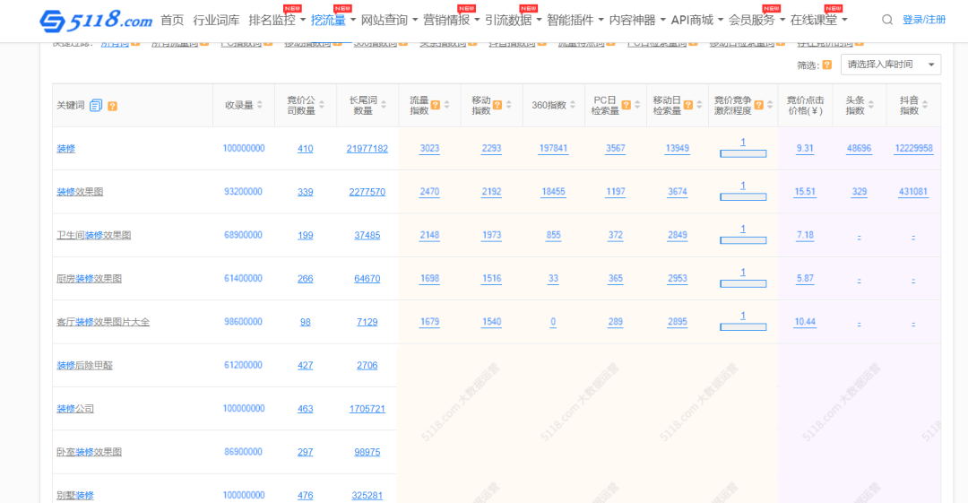The image size is (968, 503).
Task: Sort by 流量指数 column arrows
Action: click(447, 105)
